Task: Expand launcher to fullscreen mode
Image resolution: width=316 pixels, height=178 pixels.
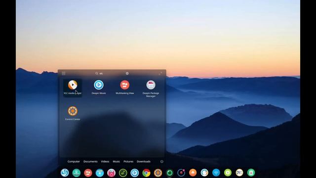Action: tap(160, 73)
